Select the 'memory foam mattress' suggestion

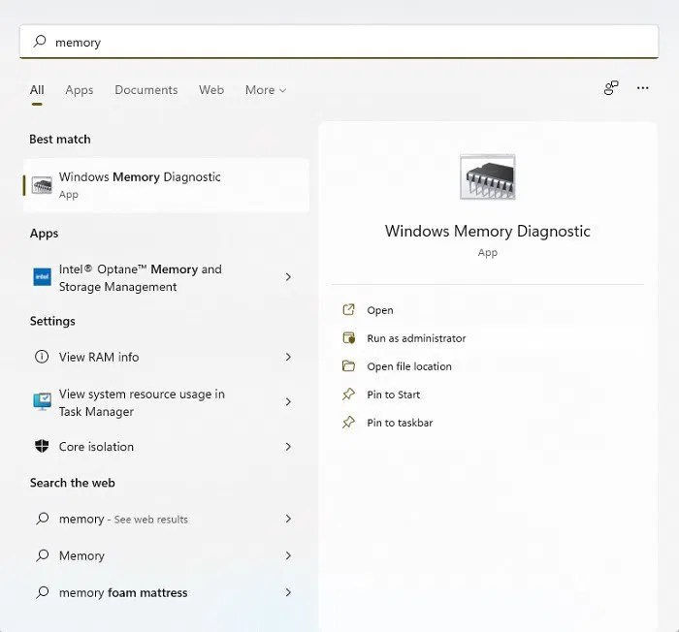click(x=166, y=591)
